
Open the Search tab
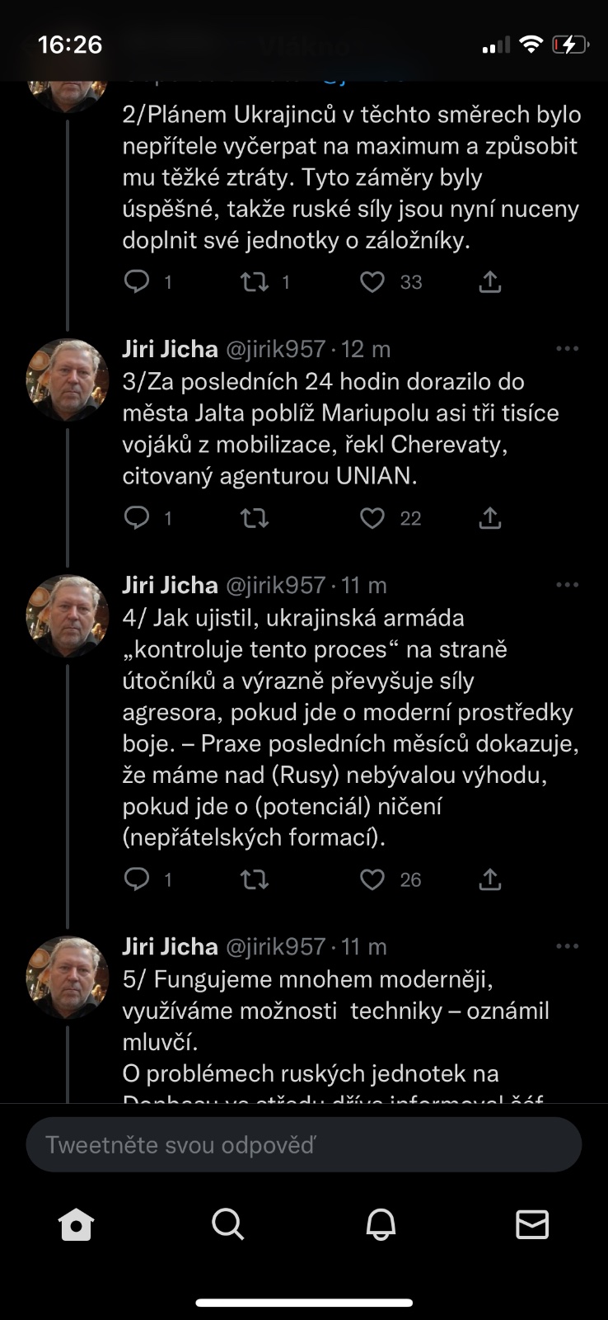pyautogui.click(x=227, y=1225)
